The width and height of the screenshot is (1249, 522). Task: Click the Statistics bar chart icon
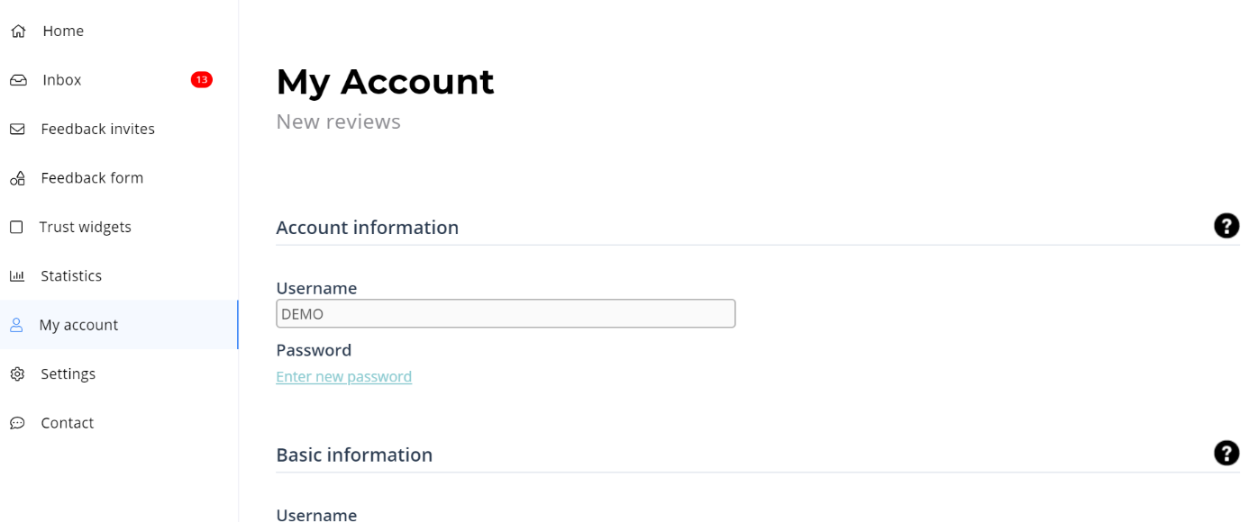pos(17,276)
